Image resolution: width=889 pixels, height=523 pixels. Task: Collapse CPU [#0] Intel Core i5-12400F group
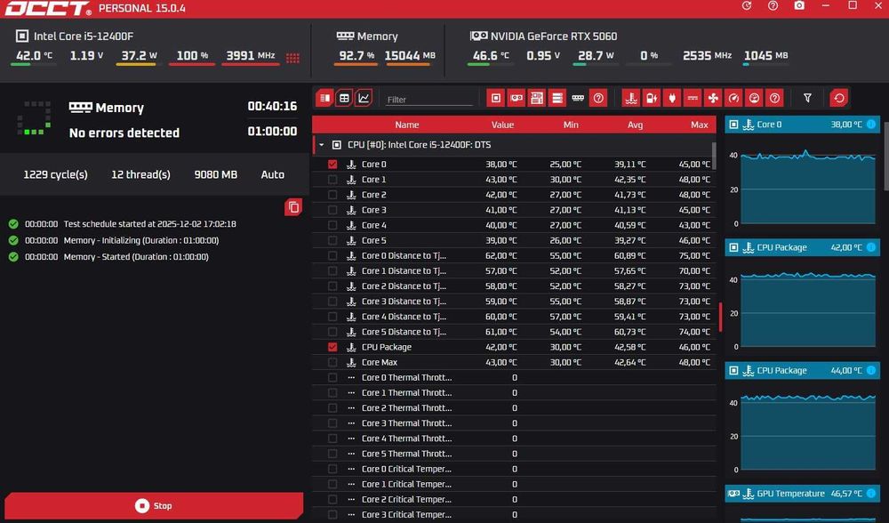322,145
